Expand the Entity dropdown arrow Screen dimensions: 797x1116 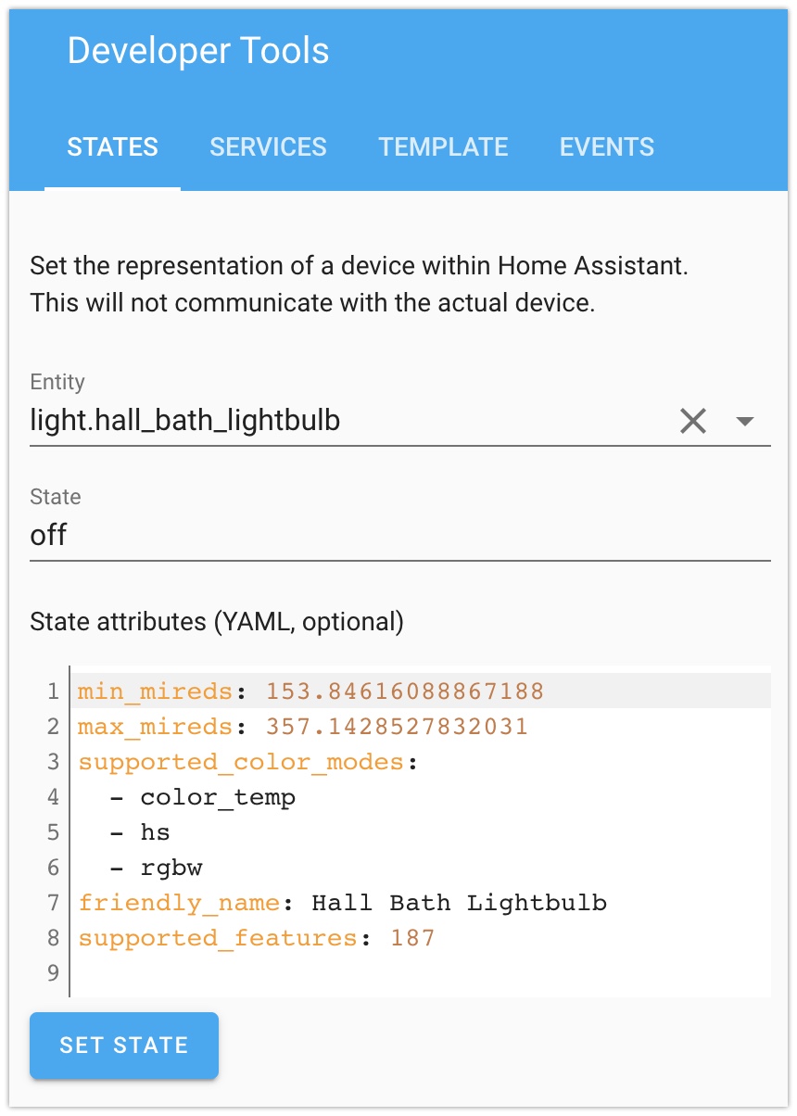pos(744,422)
